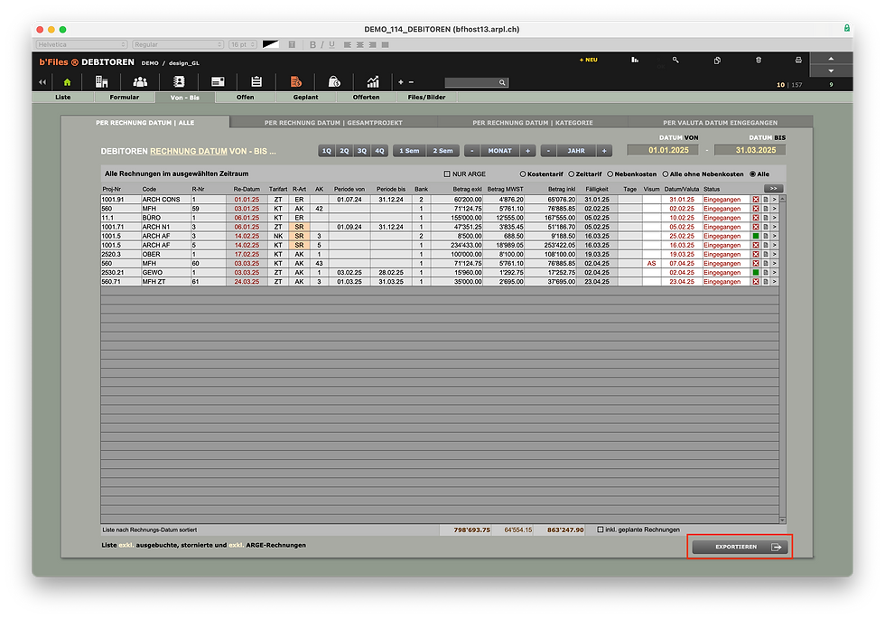Open the growth chart statistics icon

373,82
